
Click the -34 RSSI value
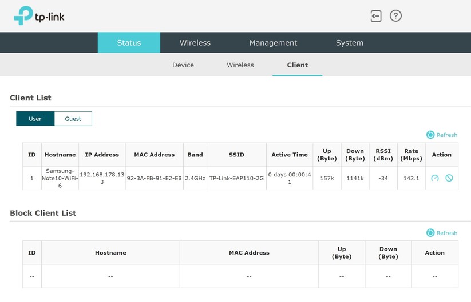(383, 178)
